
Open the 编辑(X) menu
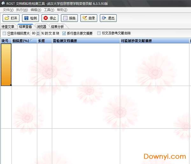(36, 10)
